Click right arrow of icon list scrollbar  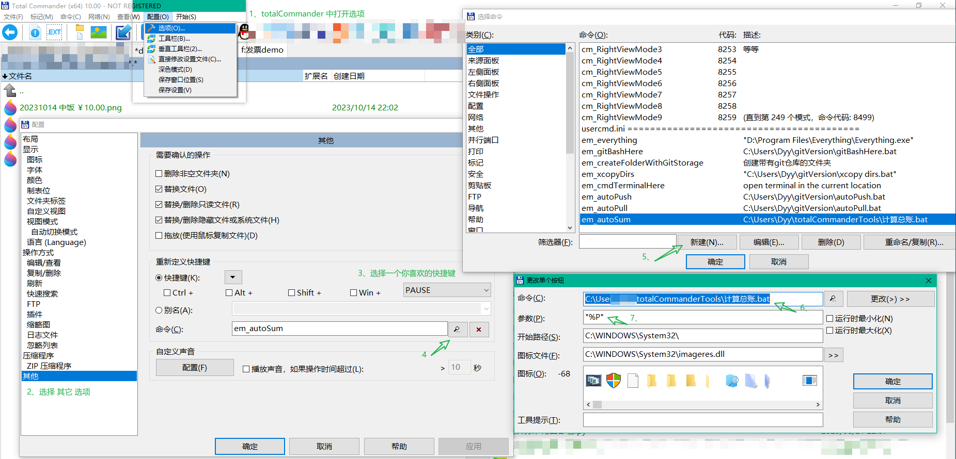pyautogui.click(x=818, y=404)
